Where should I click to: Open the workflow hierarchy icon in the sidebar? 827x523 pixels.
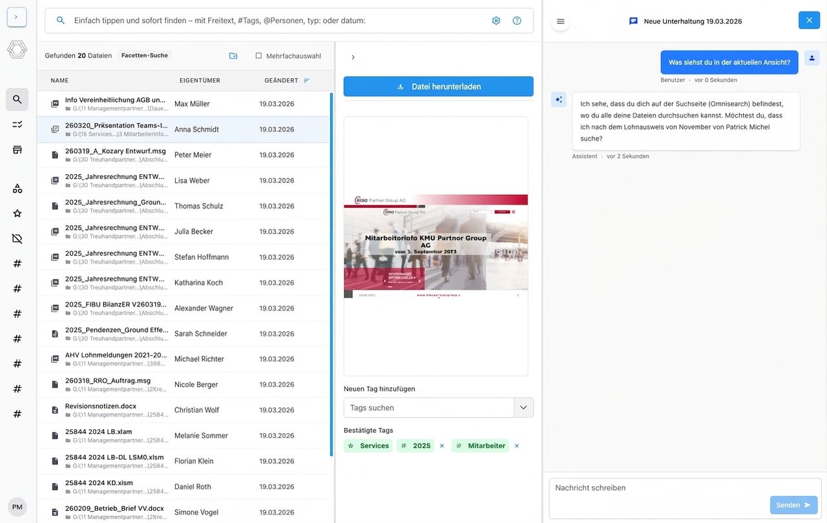[x=17, y=188]
